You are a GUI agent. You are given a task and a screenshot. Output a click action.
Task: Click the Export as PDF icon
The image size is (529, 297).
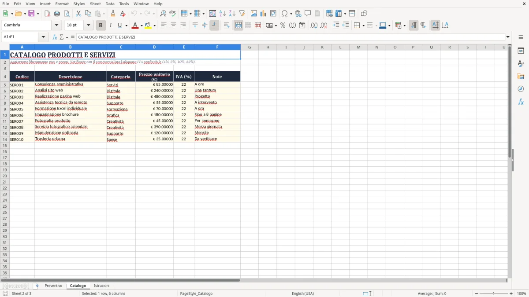pos(47,14)
